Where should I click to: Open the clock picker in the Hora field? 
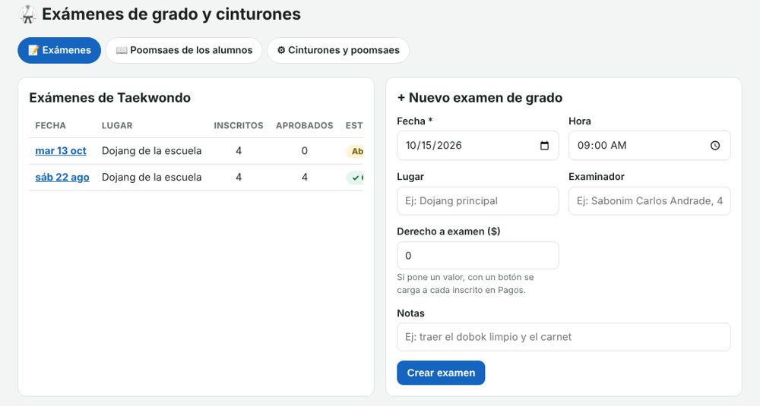pos(715,146)
